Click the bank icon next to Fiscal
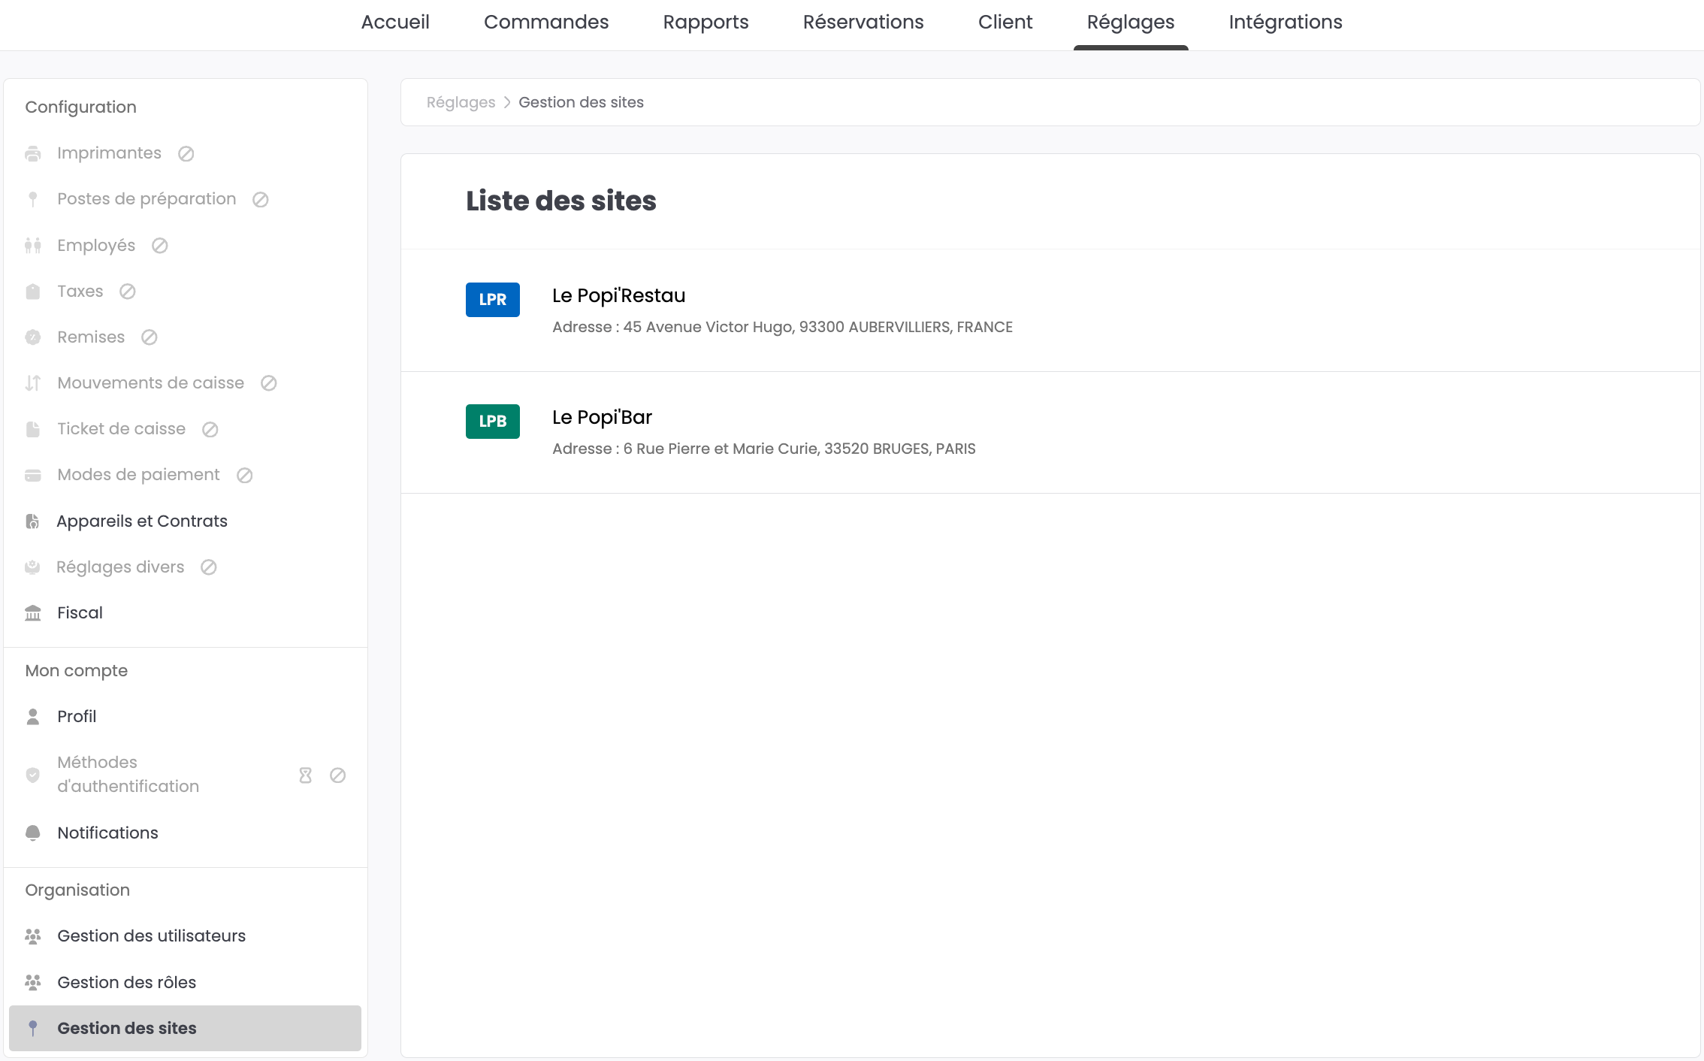Image resolution: width=1704 pixels, height=1061 pixels. pos(32,613)
